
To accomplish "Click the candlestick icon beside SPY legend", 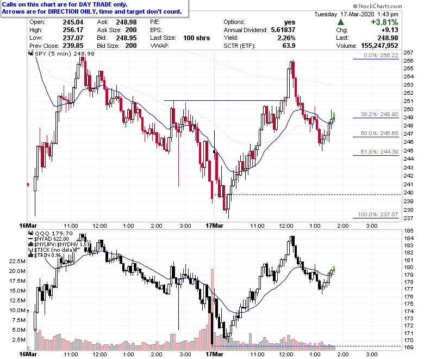I will [31, 53].
